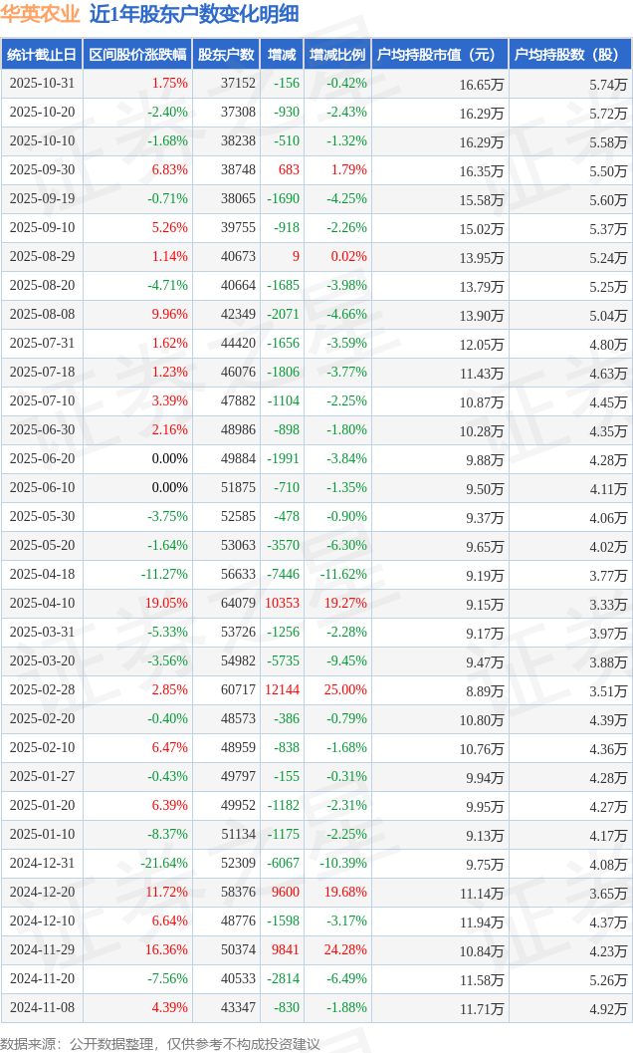
Task: Click the 数据来源 disclaimer text
Action: pyautogui.click(x=160, y=1043)
